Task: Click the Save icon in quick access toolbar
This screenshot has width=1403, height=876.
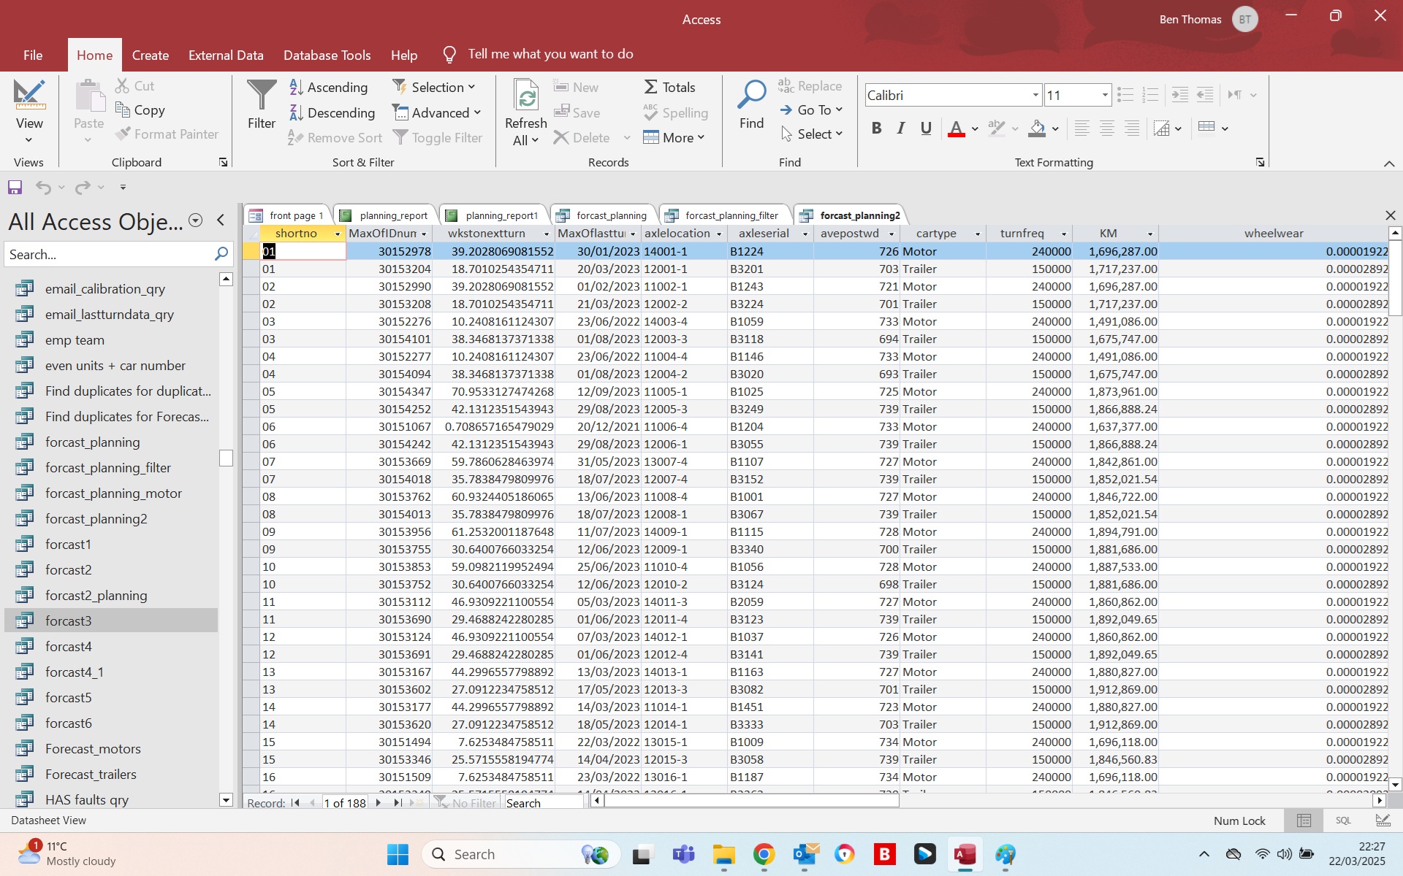Action: click(x=15, y=188)
